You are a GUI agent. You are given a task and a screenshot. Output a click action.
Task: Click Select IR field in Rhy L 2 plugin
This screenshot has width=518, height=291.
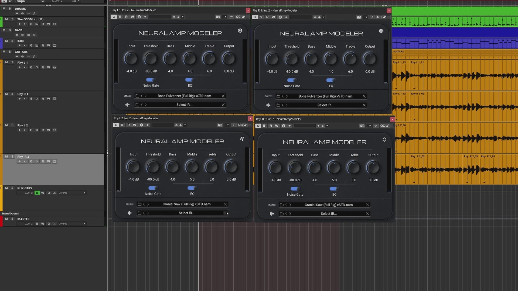(x=186, y=213)
